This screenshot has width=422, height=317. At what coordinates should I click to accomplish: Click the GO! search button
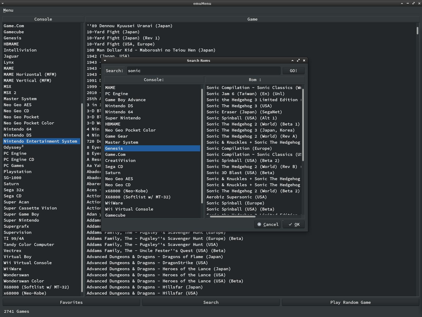click(294, 71)
